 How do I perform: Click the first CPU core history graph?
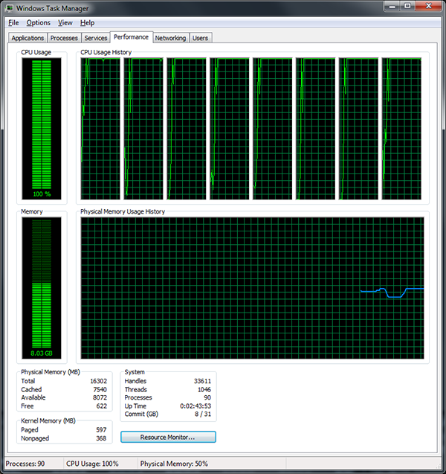(x=100, y=129)
